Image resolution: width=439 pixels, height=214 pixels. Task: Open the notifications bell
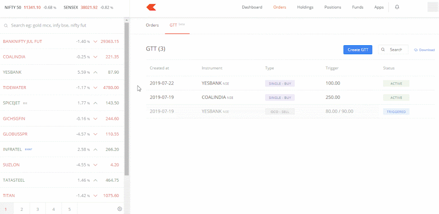pos(397,7)
